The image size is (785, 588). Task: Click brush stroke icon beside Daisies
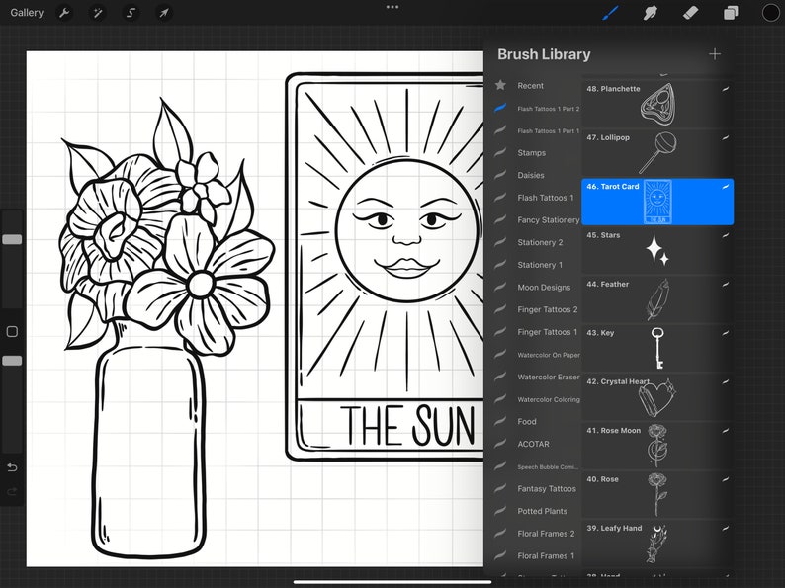[500, 175]
